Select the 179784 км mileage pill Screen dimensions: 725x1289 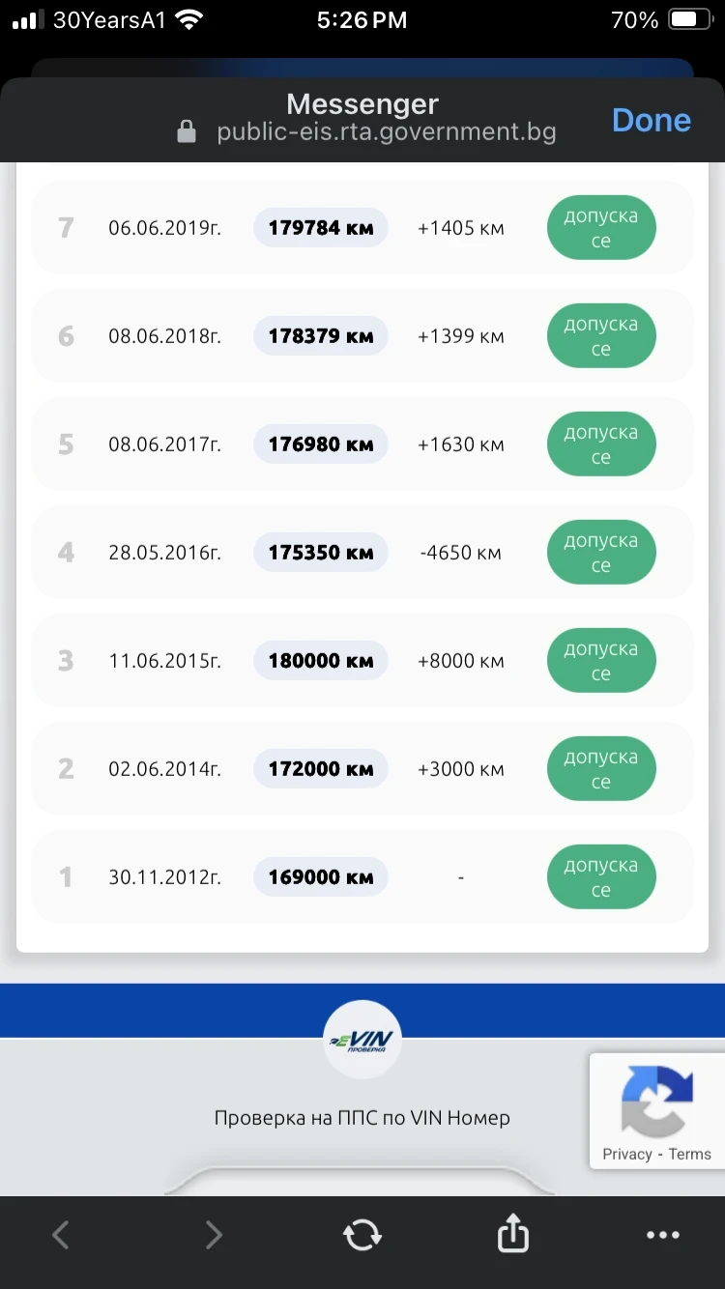[321, 228]
